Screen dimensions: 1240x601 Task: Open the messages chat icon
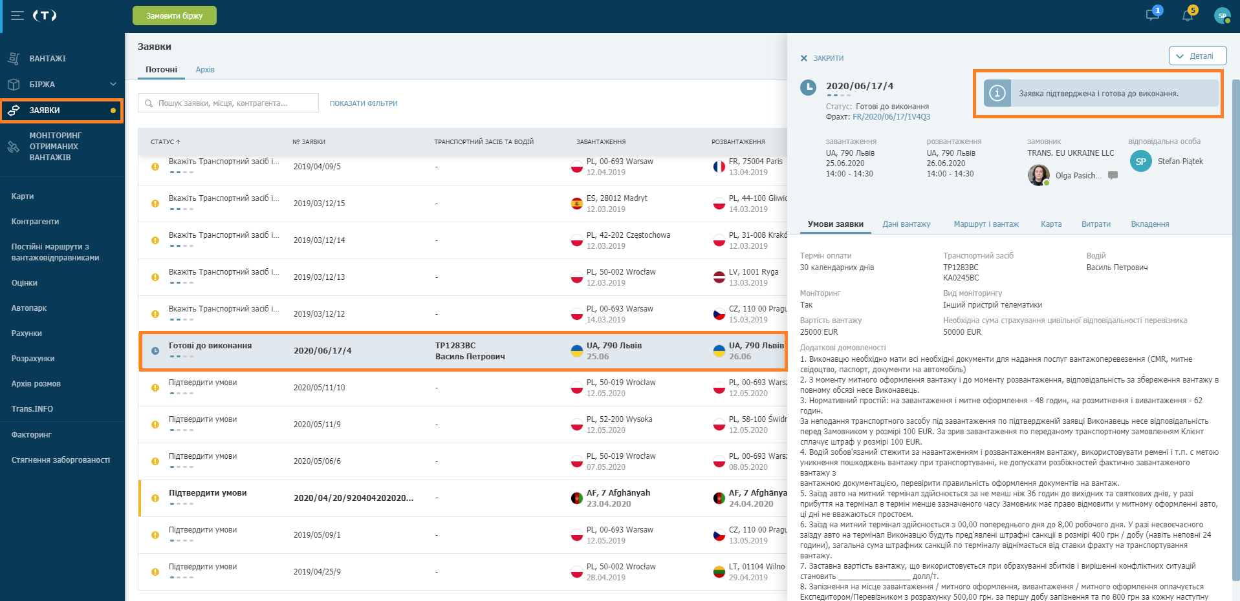click(x=1153, y=15)
